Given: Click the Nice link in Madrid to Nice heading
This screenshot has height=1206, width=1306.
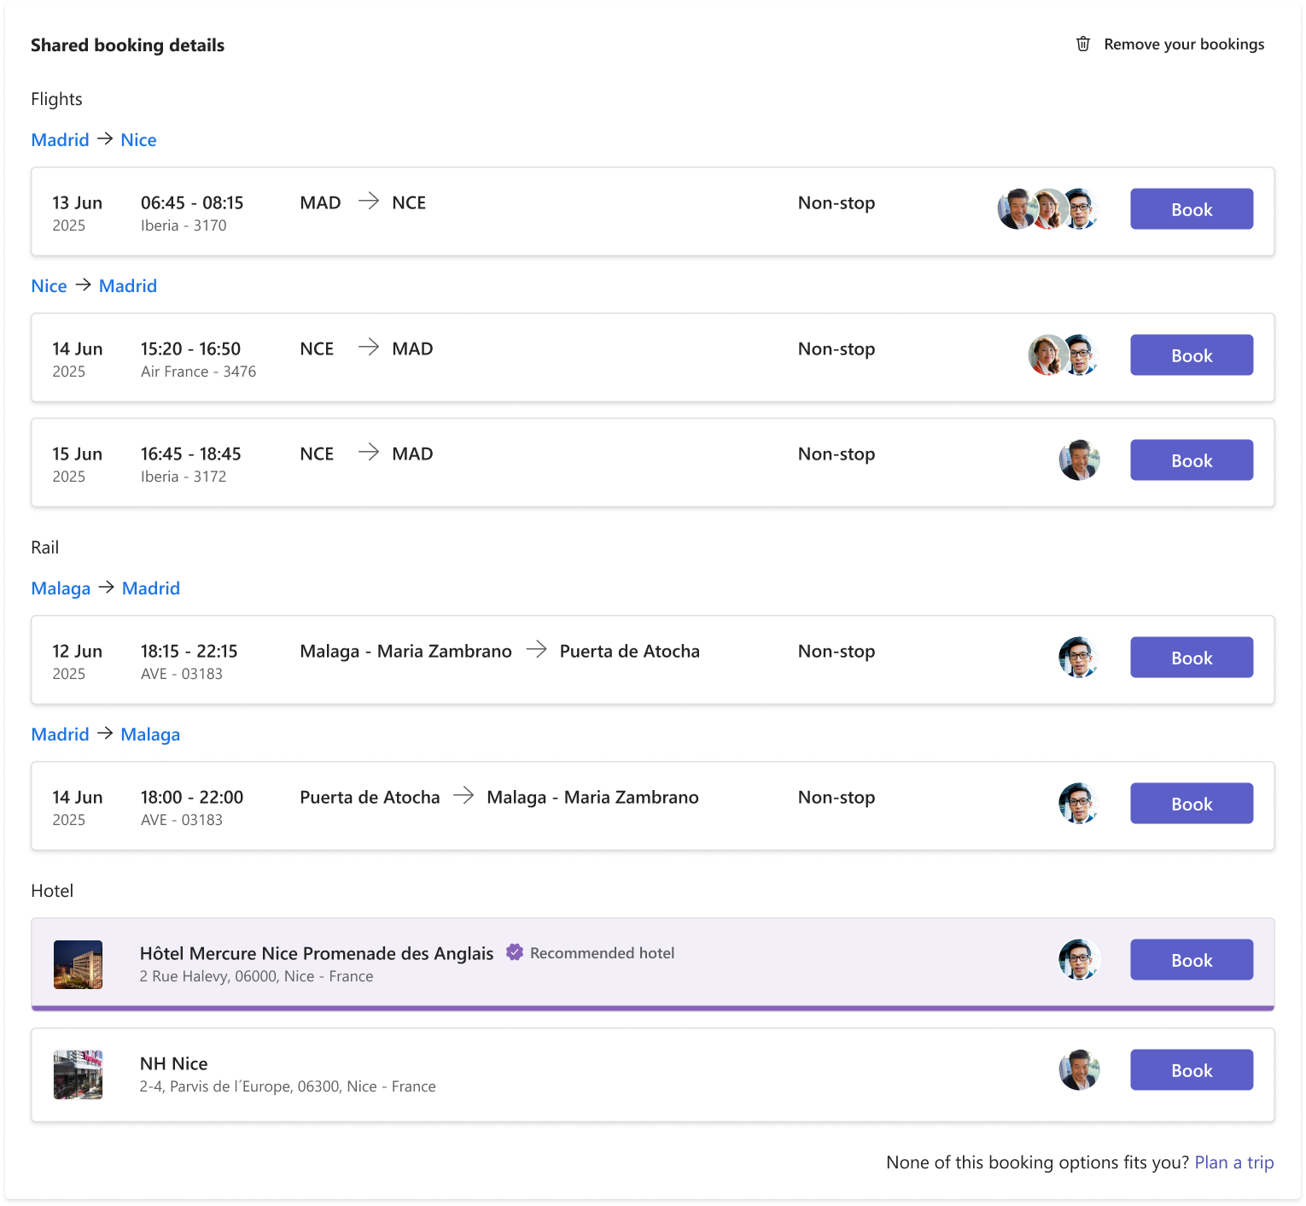Looking at the screenshot, I should tap(138, 140).
